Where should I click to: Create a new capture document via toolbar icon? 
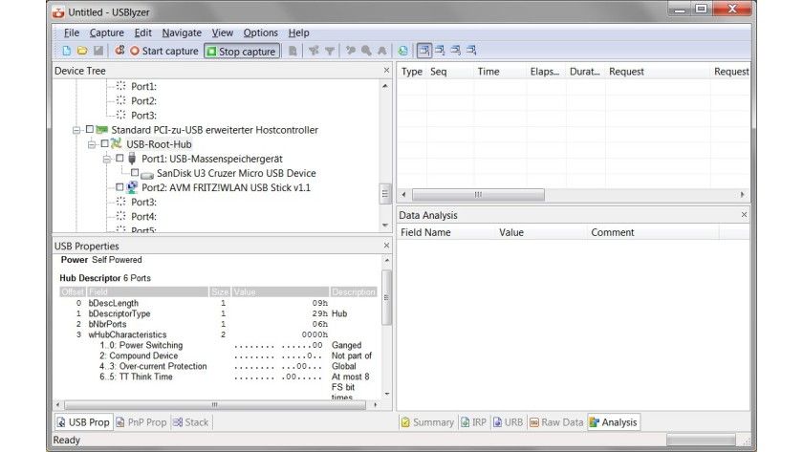[x=67, y=51]
